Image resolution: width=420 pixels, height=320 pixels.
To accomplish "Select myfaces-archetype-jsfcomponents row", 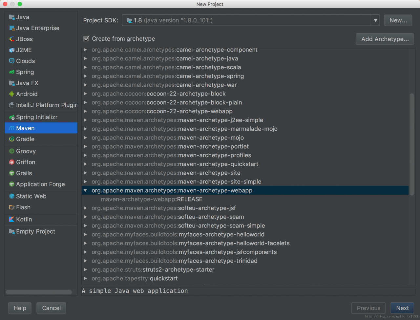I will (245, 252).
